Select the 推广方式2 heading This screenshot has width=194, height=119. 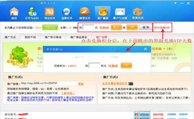tap(110, 77)
